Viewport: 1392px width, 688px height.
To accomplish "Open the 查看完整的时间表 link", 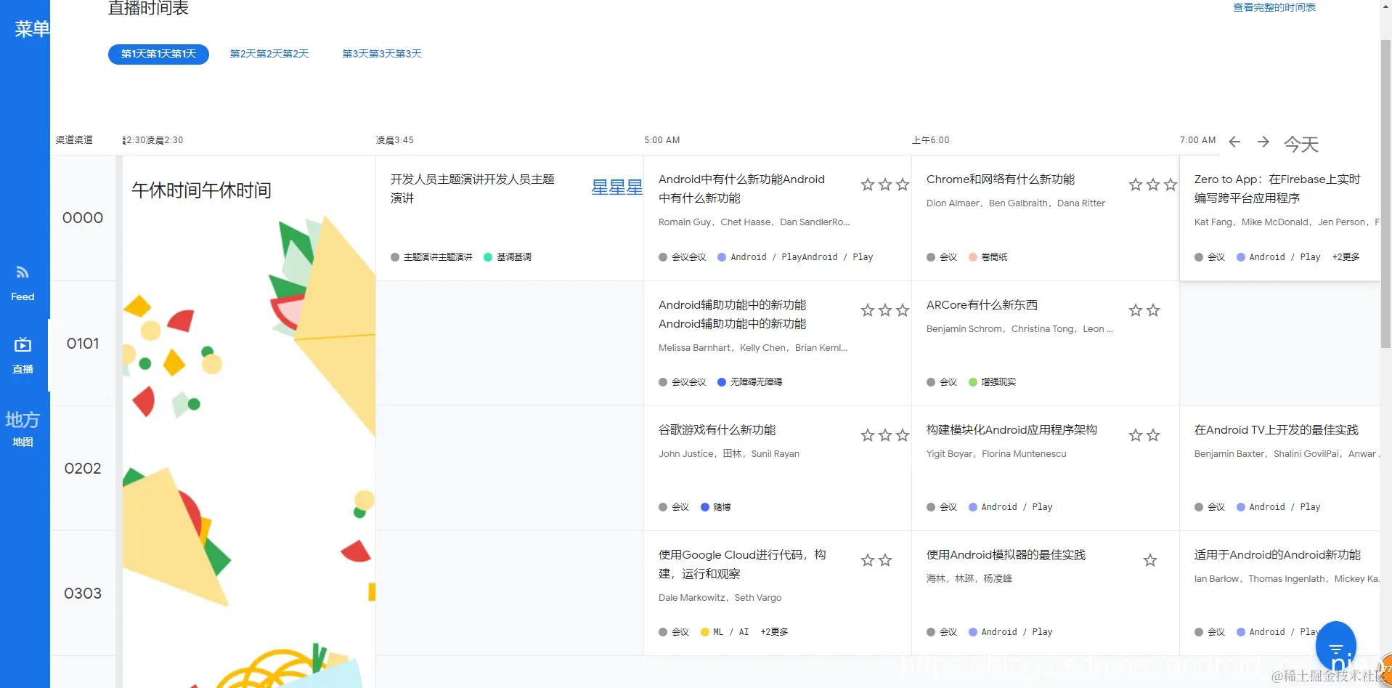I will pyautogui.click(x=1274, y=7).
